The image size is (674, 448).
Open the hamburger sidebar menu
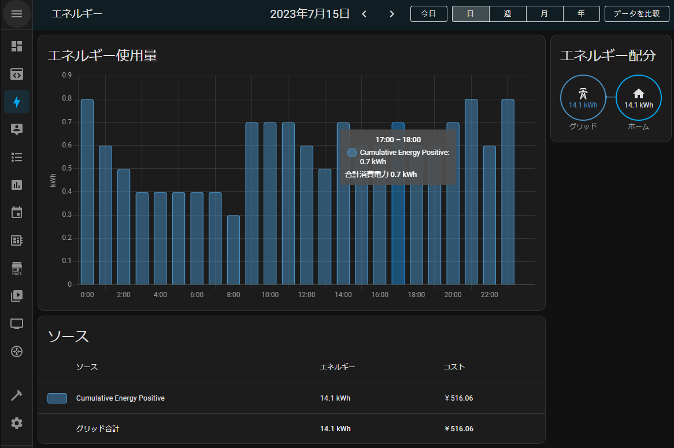click(x=16, y=14)
